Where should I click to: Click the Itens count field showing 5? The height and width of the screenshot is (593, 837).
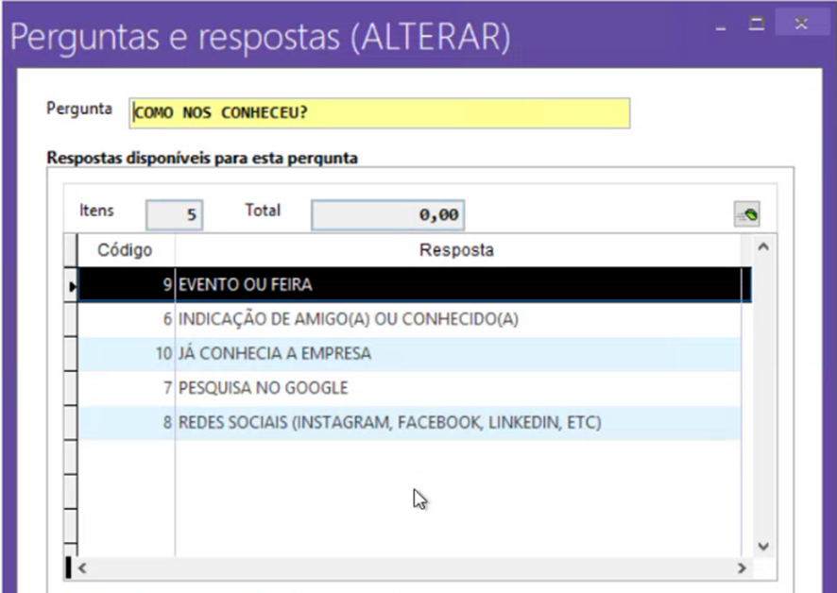click(173, 213)
